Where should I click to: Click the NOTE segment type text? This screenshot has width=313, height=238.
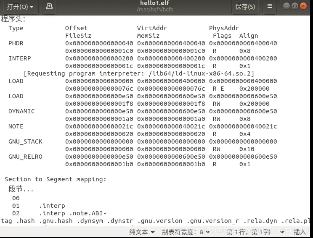(16, 126)
